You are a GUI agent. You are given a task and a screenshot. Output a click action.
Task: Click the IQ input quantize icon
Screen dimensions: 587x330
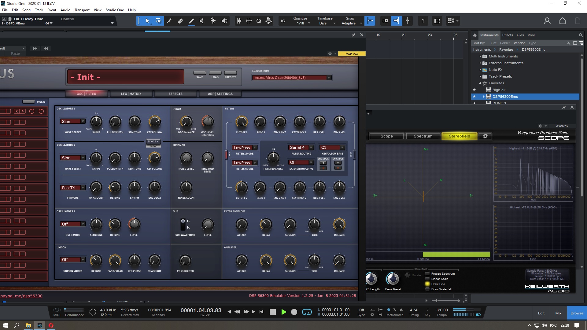(x=283, y=21)
